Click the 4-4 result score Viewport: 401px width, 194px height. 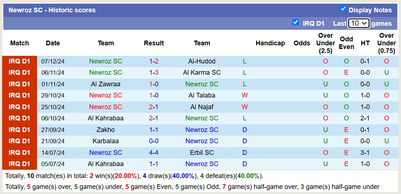click(154, 153)
